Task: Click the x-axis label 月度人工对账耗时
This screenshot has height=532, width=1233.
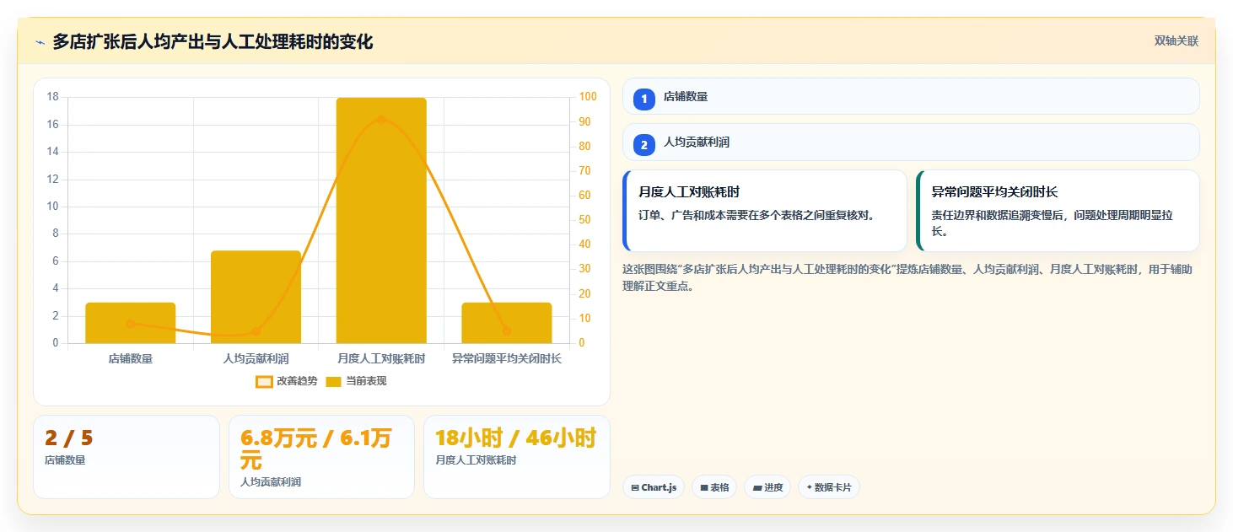Action: [x=381, y=359]
